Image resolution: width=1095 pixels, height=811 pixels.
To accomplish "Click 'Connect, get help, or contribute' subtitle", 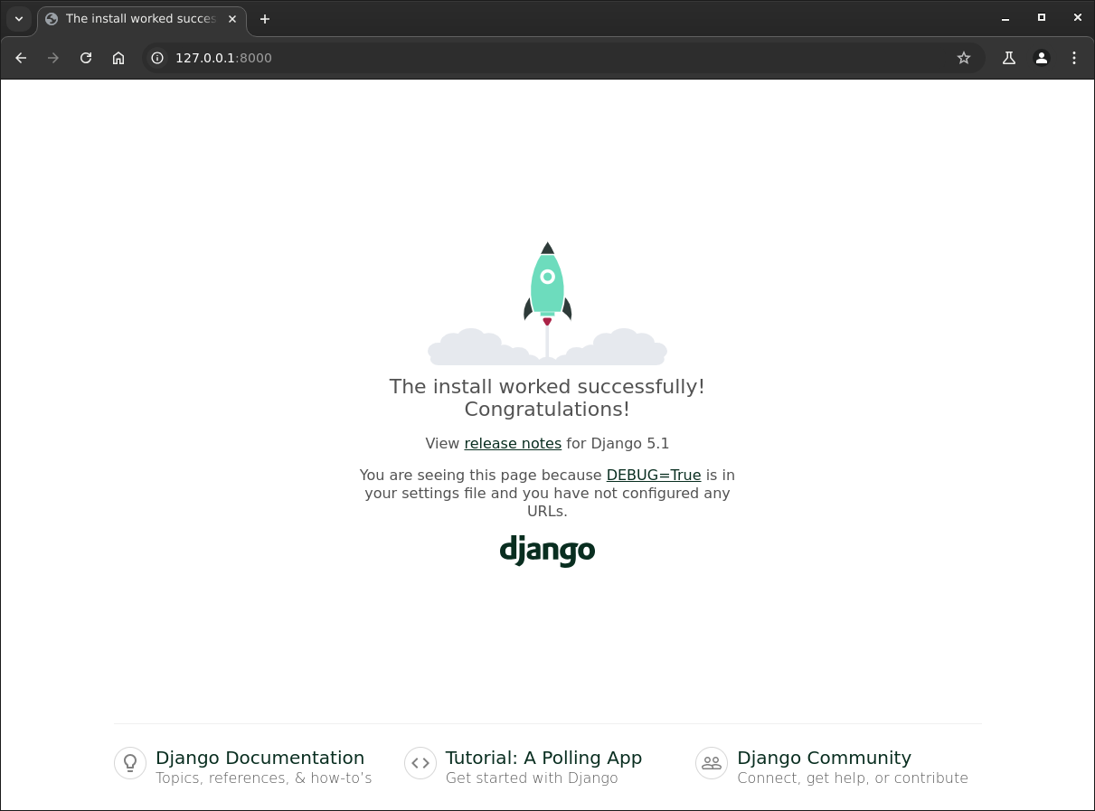I will coord(853,778).
